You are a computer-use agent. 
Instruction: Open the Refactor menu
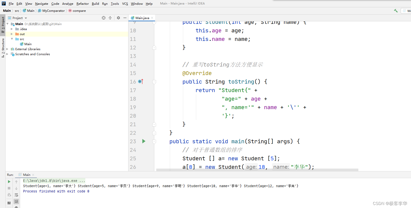pyautogui.click(x=83, y=4)
